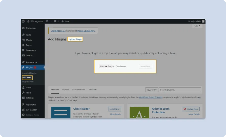The width and height of the screenshot is (226, 137).
Task: Click the No file chosen text
Action: click(119, 67)
